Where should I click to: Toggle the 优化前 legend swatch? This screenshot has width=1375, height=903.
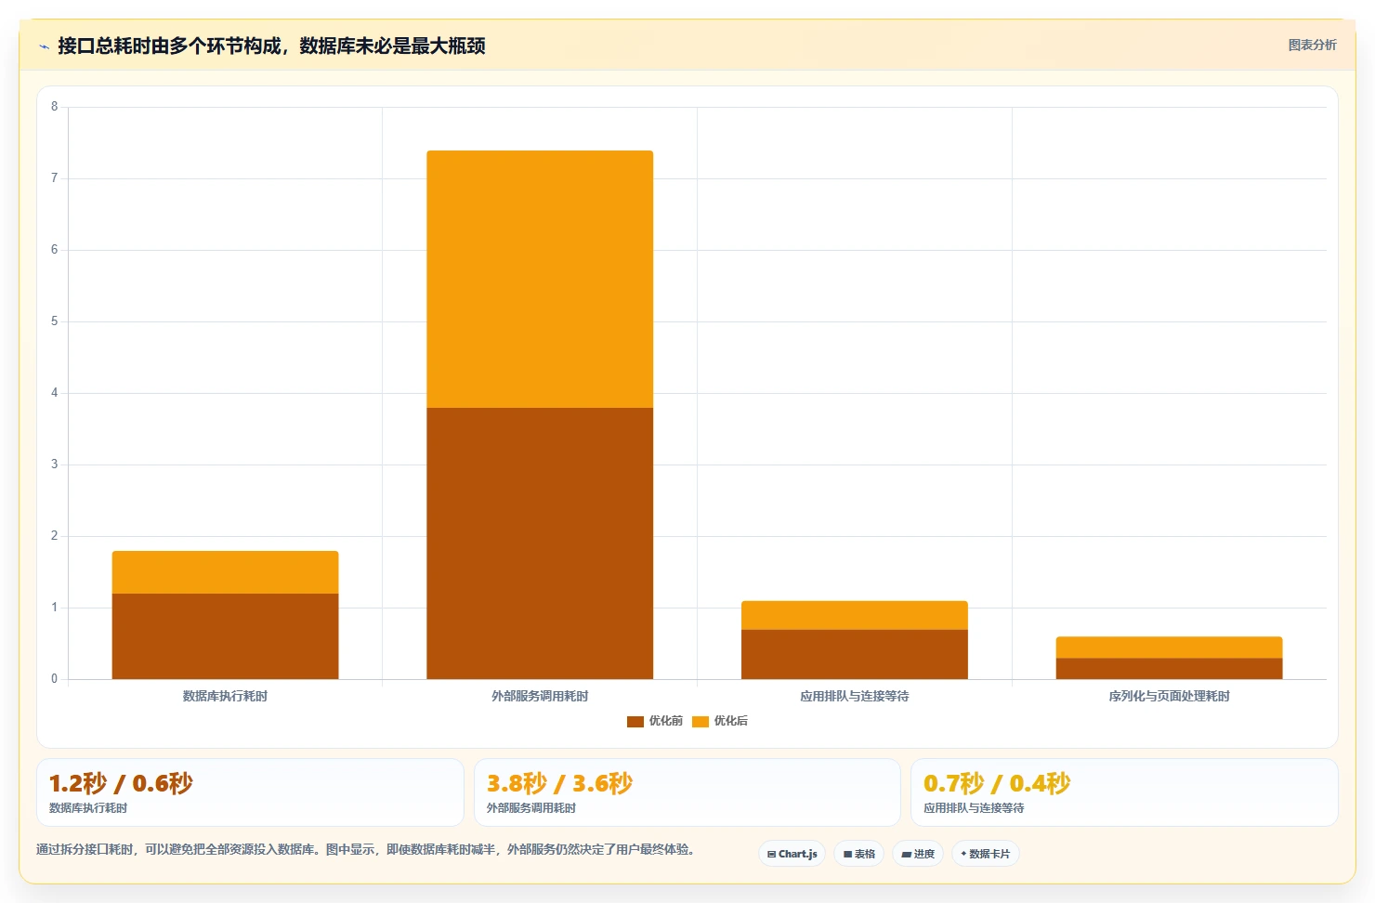coord(635,722)
